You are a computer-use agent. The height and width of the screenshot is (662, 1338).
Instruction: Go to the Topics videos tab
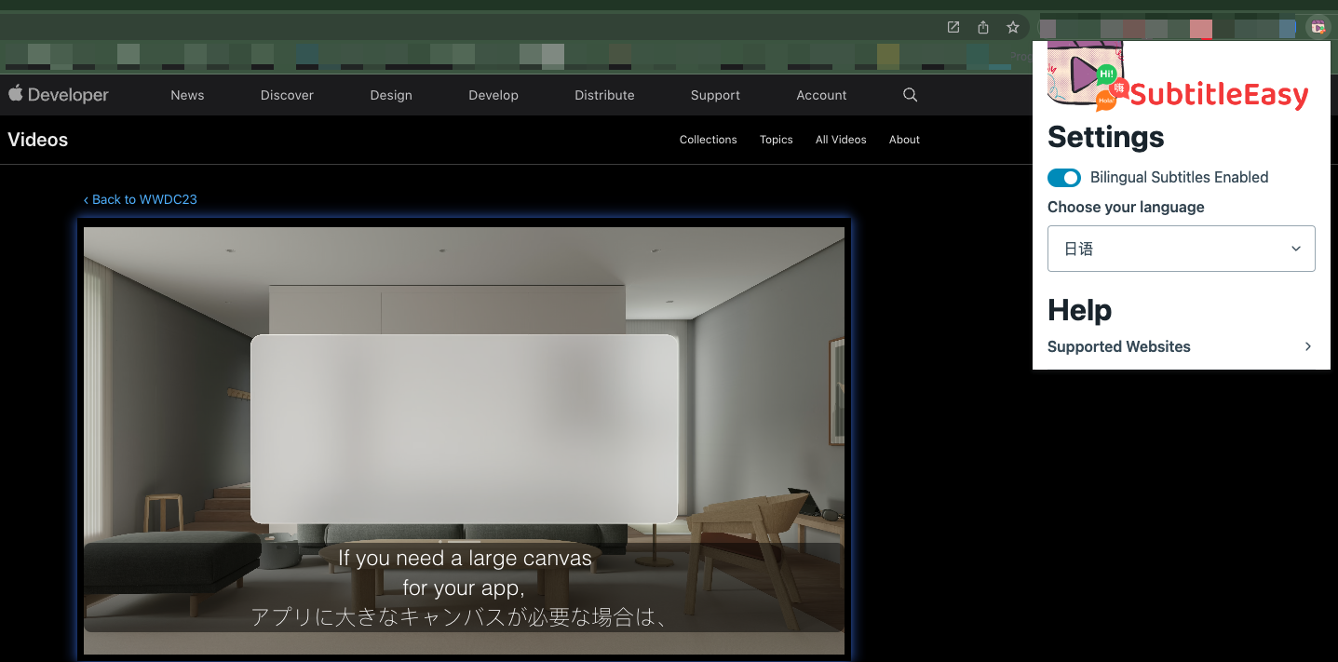(x=776, y=140)
